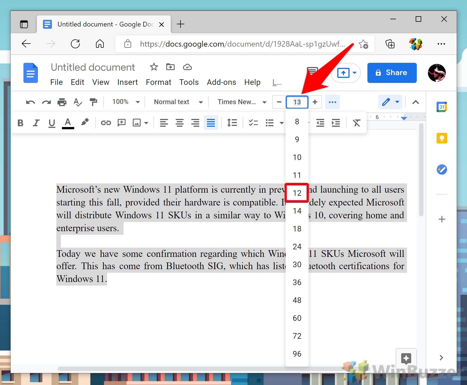Toggle underline formatting
The height and width of the screenshot is (385, 467).
52,123
